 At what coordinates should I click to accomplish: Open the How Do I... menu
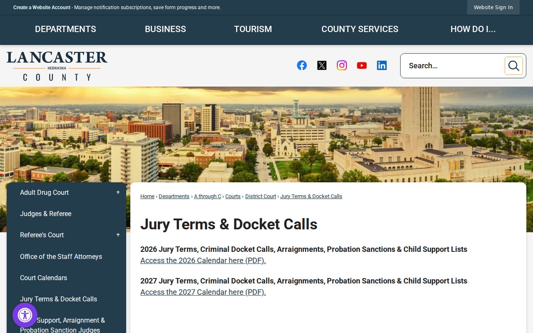coord(473,29)
